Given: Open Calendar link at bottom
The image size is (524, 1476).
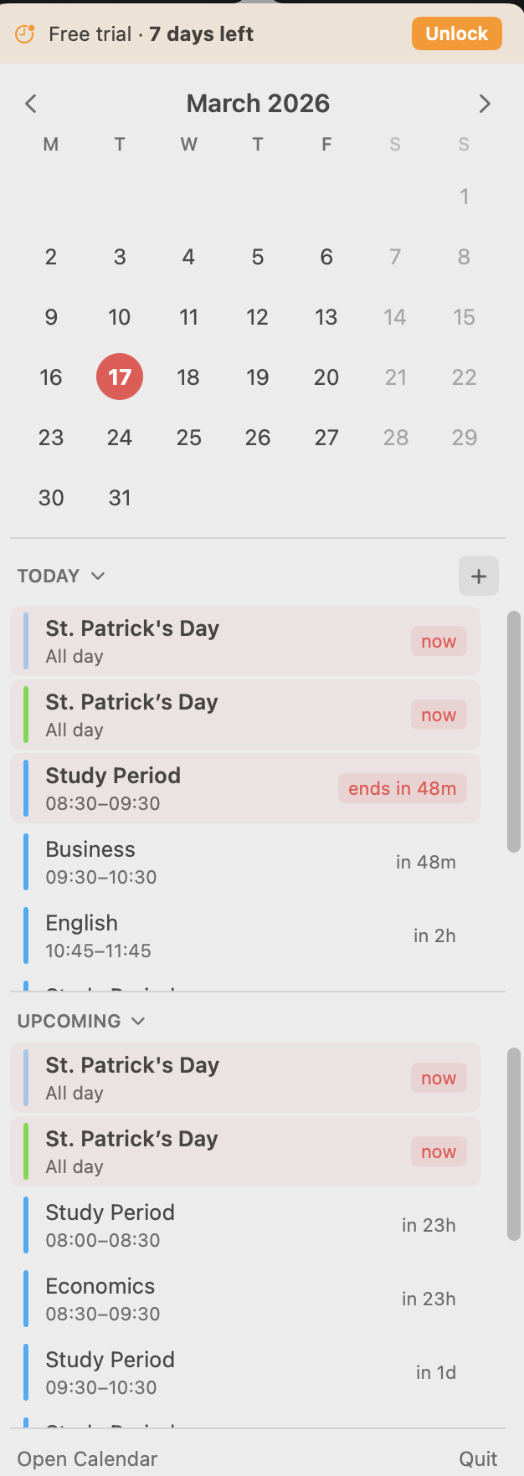Looking at the screenshot, I should tap(87, 1458).
